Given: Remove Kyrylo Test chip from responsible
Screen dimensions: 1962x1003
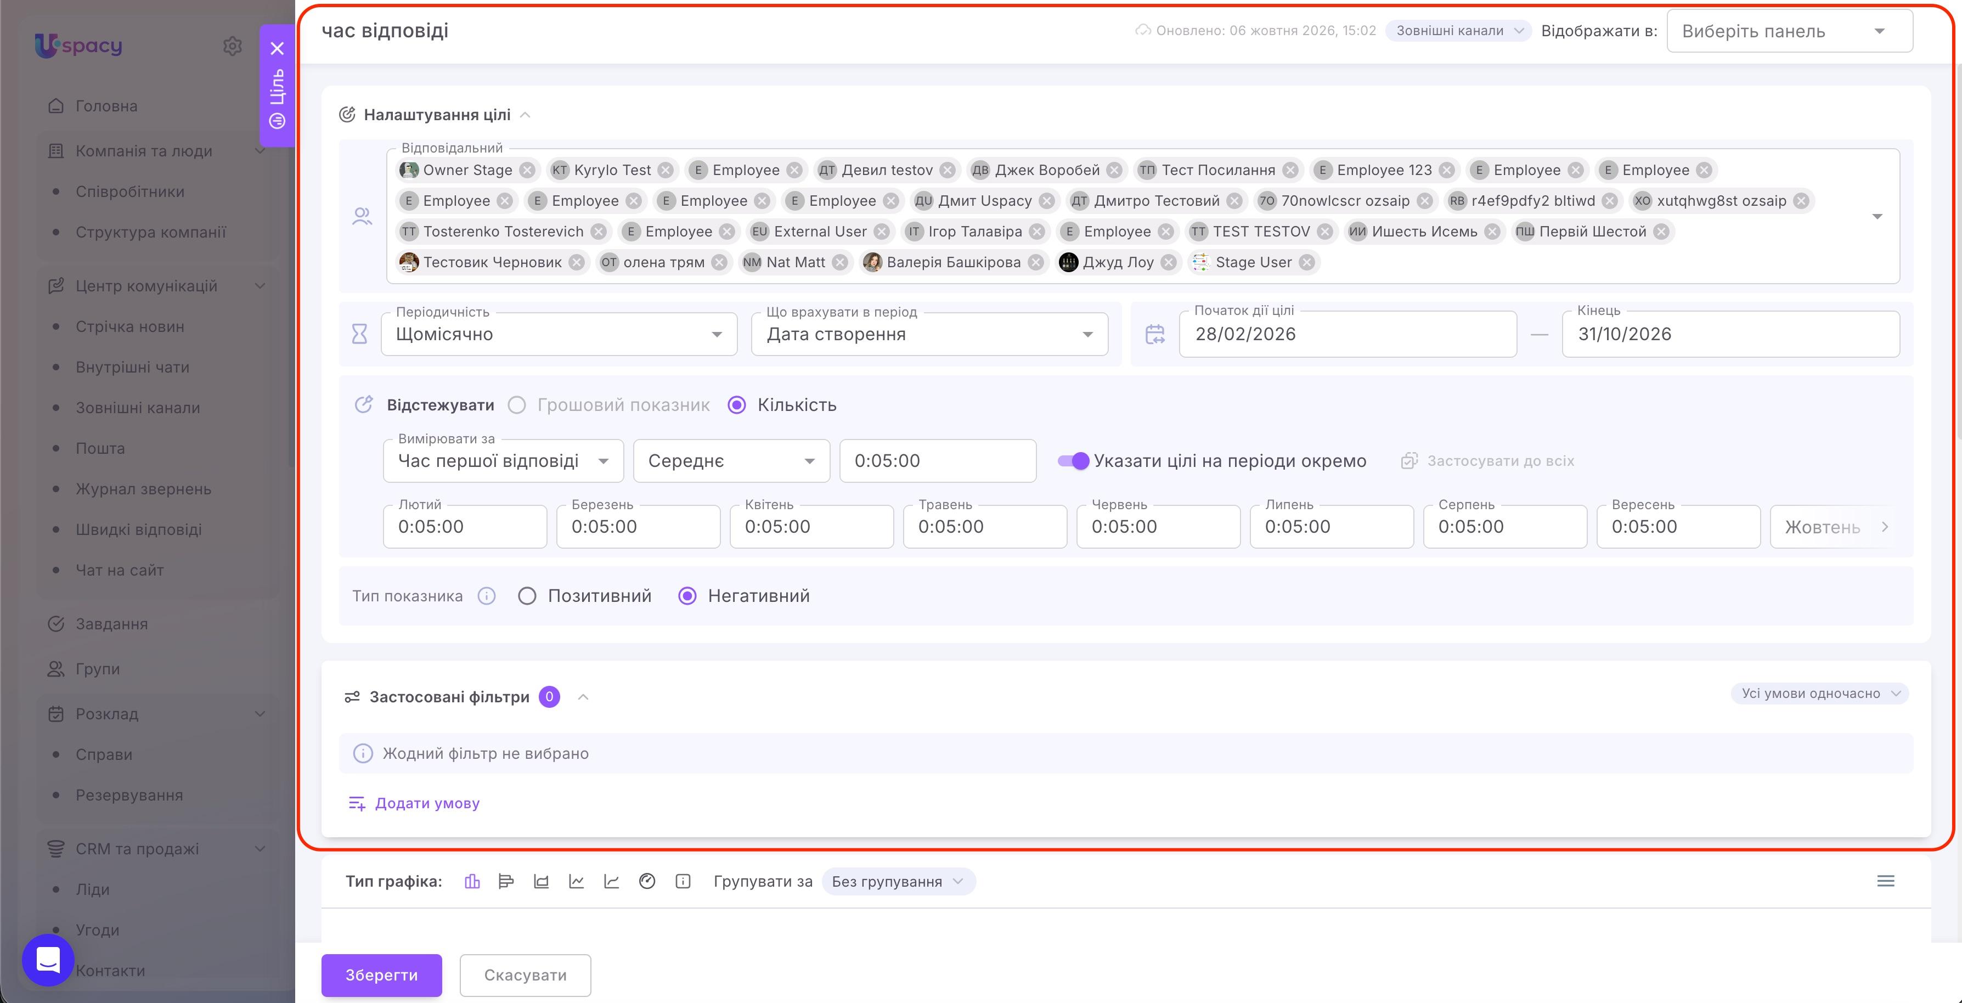Looking at the screenshot, I should (x=666, y=170).
